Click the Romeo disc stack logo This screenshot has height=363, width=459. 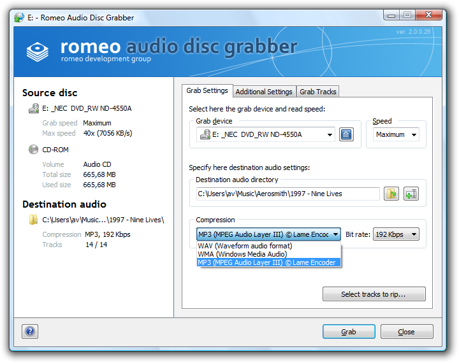[38, 52]
